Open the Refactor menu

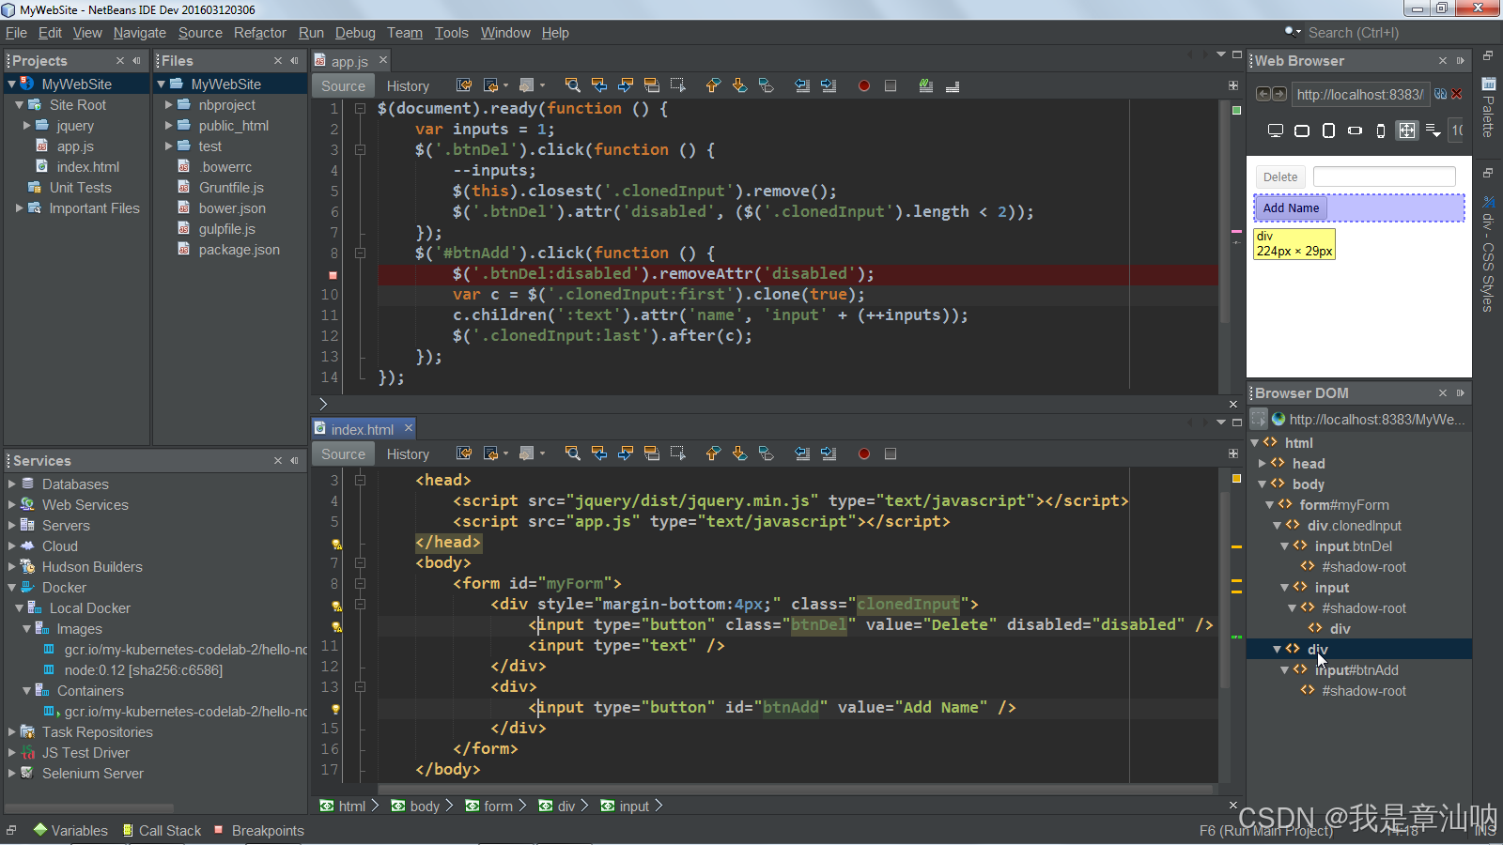260,33
